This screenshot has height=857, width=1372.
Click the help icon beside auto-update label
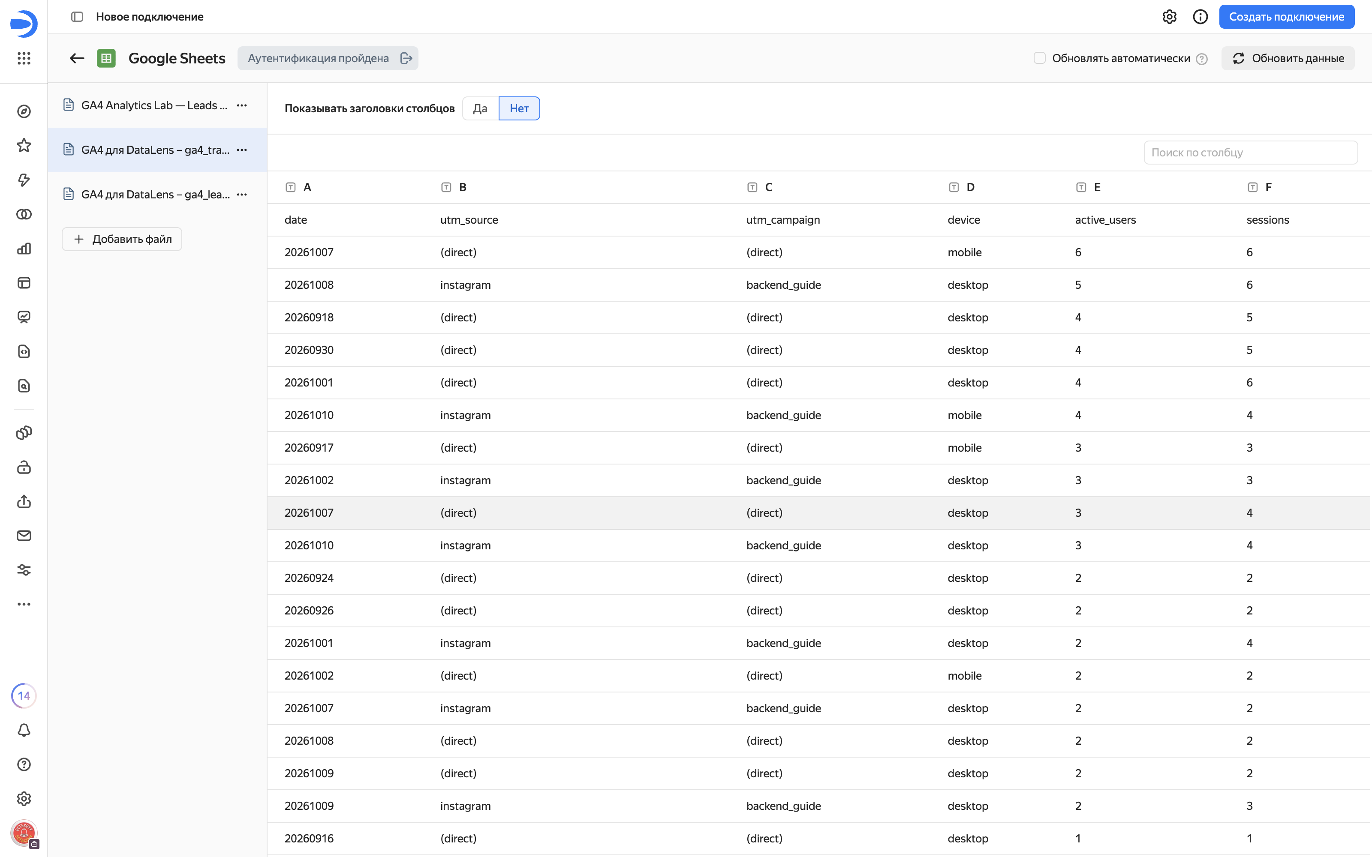[1201, 59]
